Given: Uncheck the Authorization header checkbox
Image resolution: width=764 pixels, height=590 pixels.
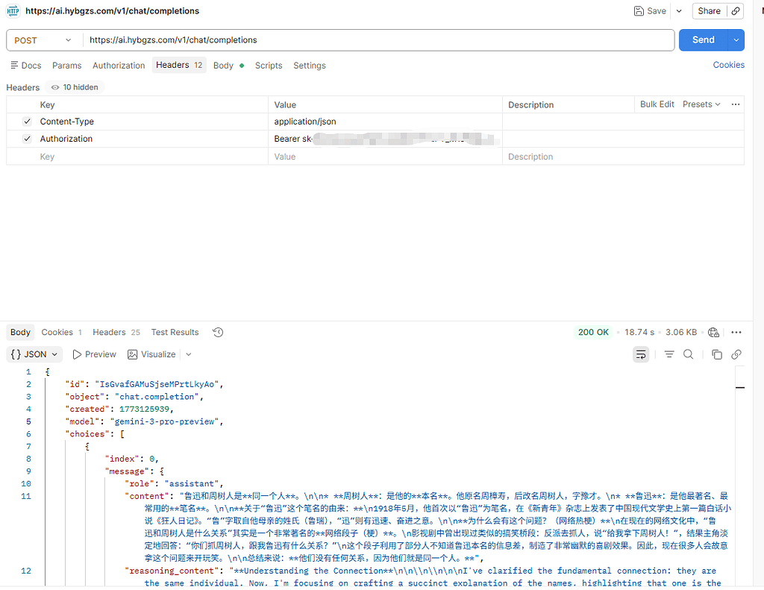Looking at the screenshot, I should 28,139.
